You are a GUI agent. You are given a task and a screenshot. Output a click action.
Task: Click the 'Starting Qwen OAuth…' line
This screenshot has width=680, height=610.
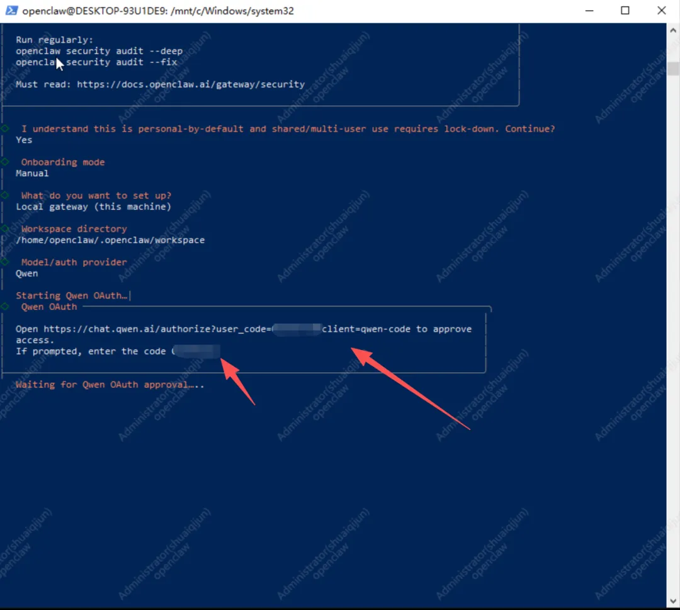click(x=72, y=296)
